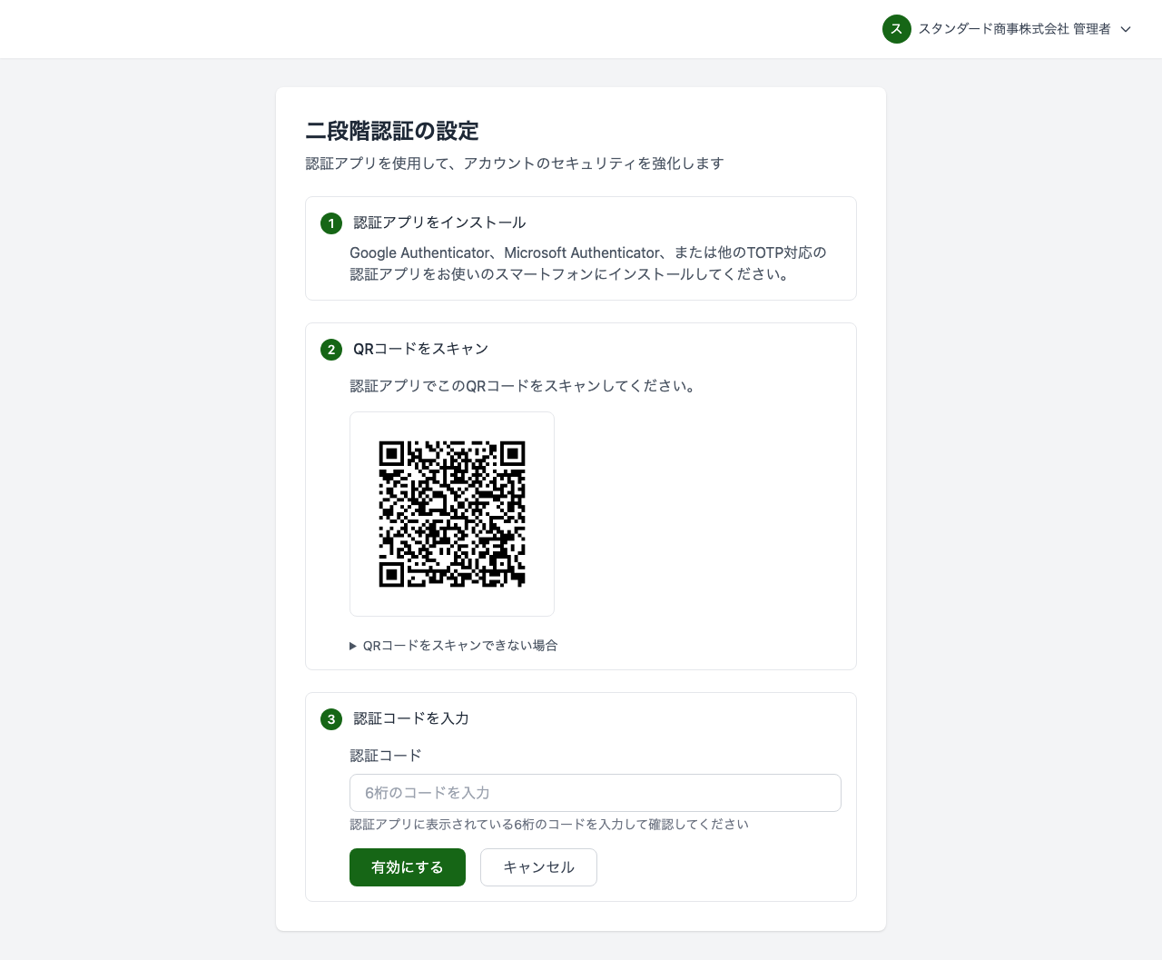Click the QRコードをスキャン step title
1162x960 pixels.
point(420,349)
